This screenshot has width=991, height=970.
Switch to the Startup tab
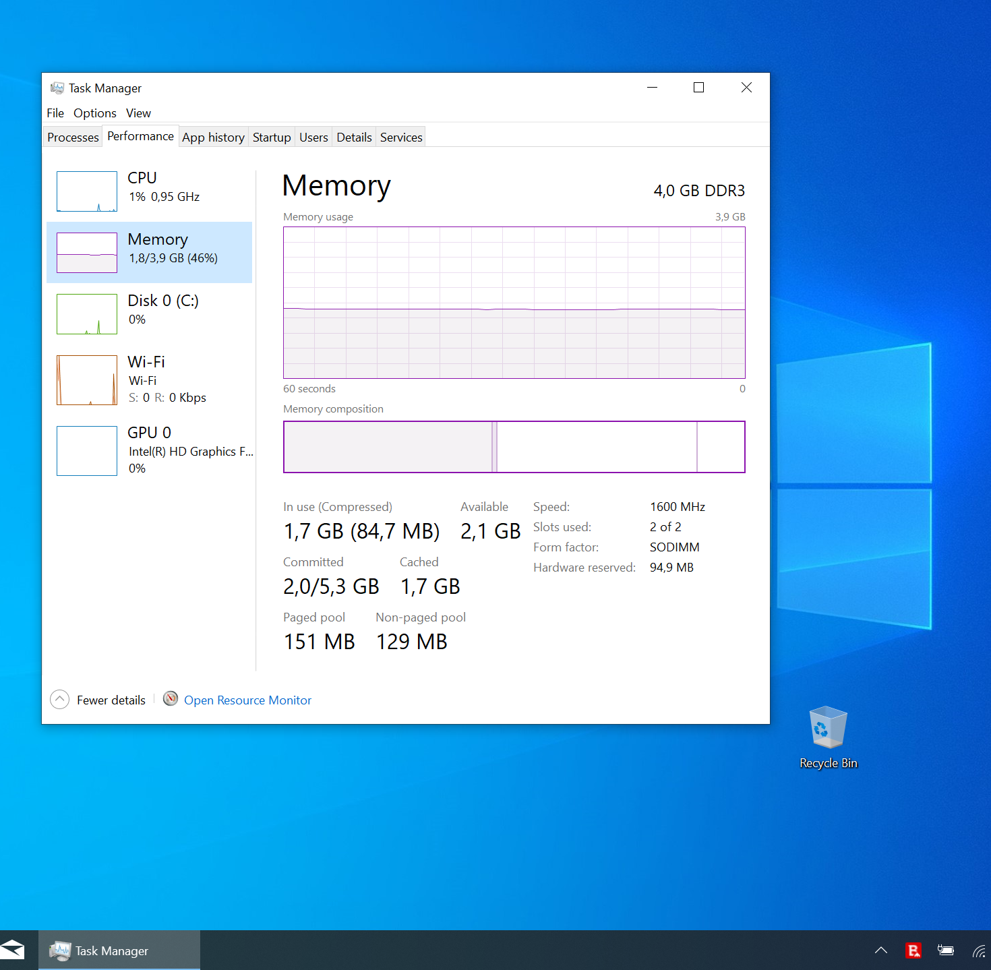click(272, 138)
